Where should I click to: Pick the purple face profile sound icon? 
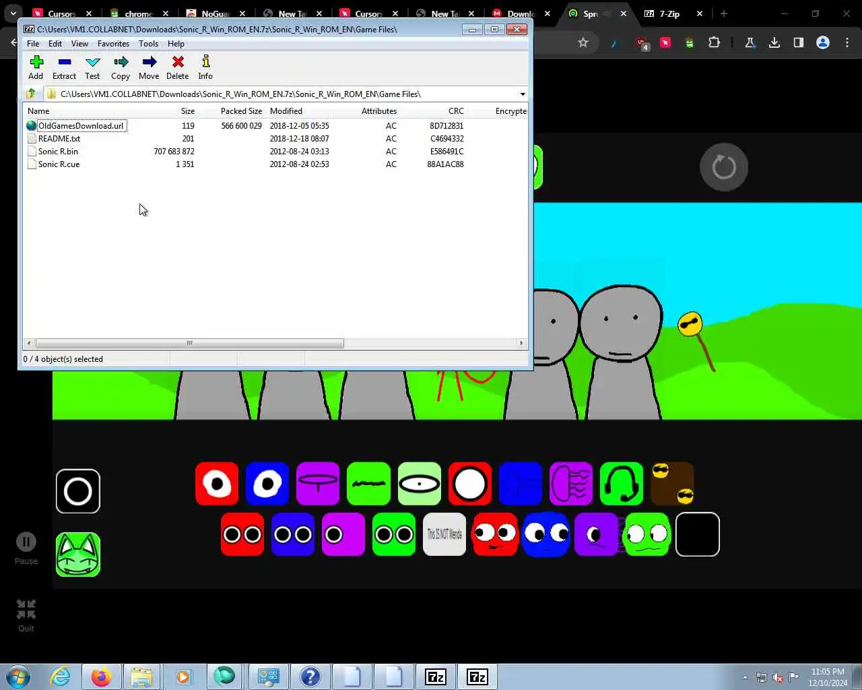click(x=571, y=484)
